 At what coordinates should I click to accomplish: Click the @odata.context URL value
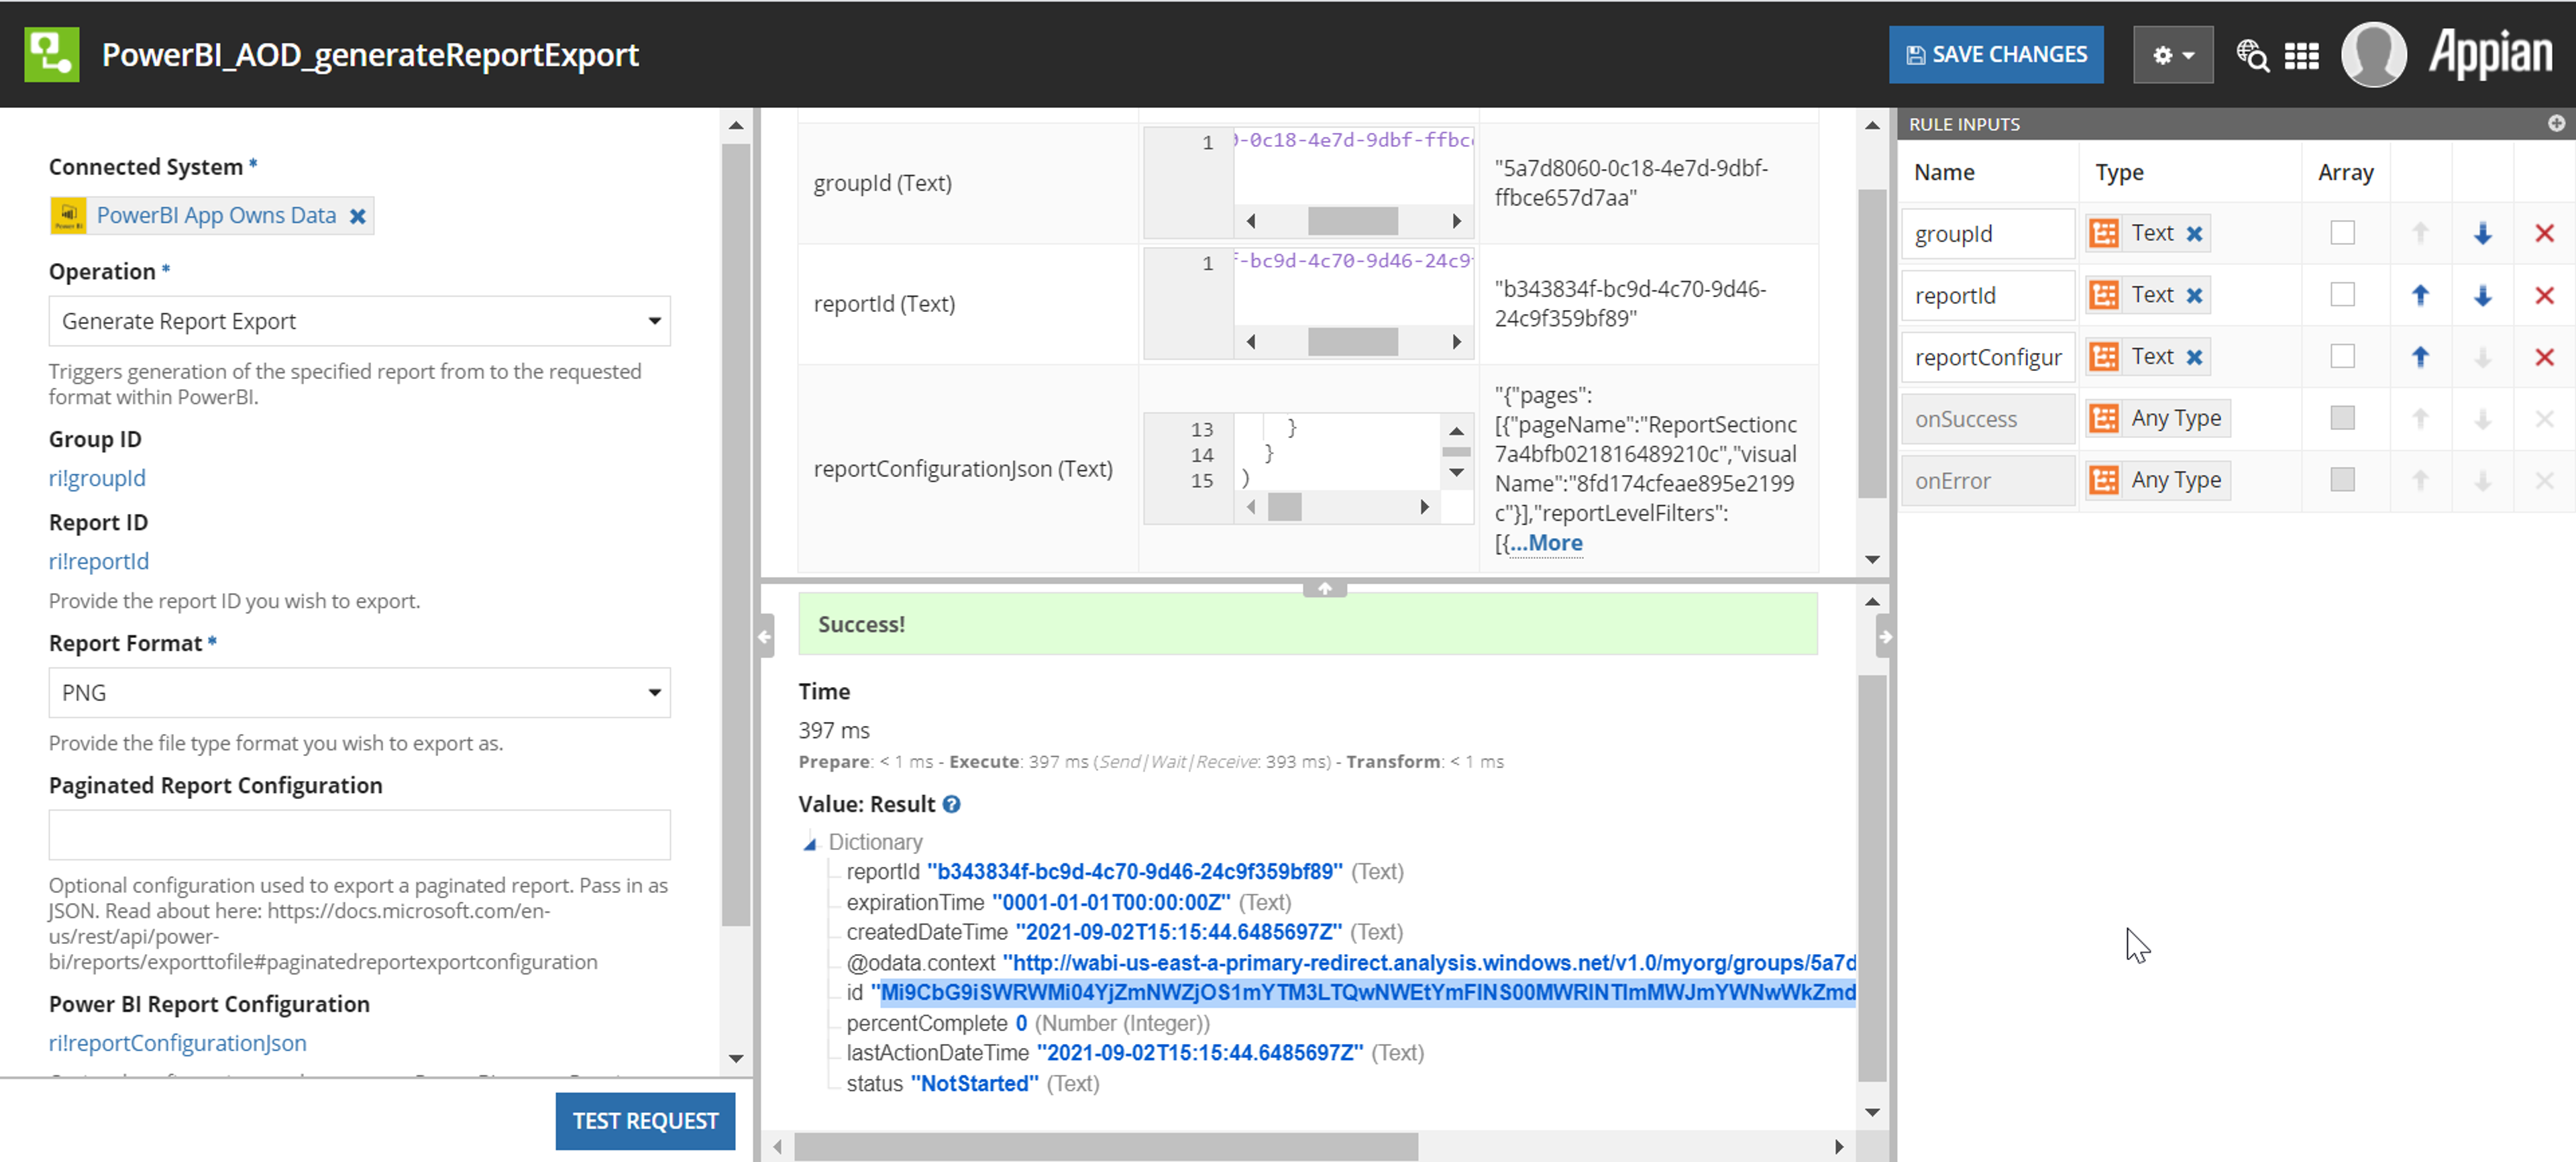1429,962
